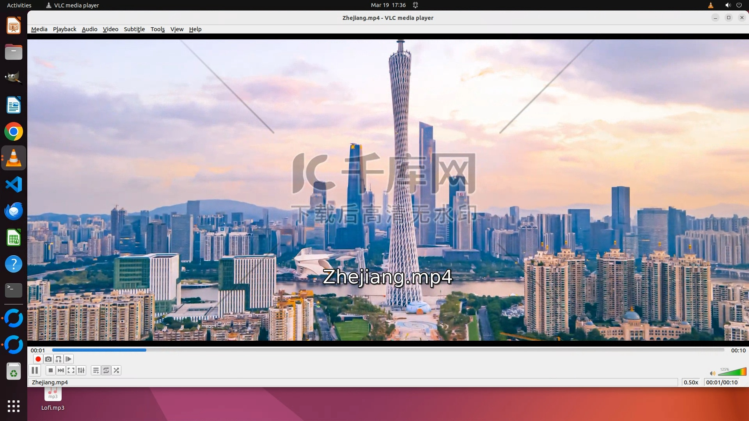Click the red Record button

[x=38, y=359]
